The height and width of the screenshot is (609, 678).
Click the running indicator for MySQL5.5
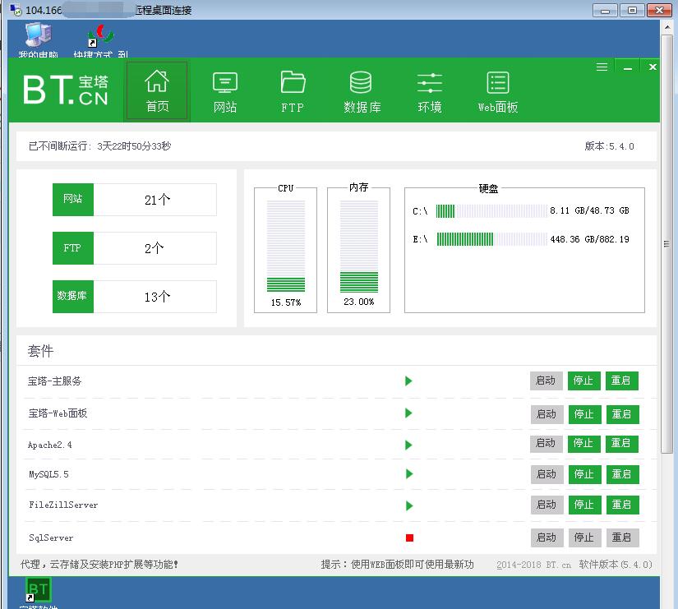pyautogui.click(x=409, y=474)
